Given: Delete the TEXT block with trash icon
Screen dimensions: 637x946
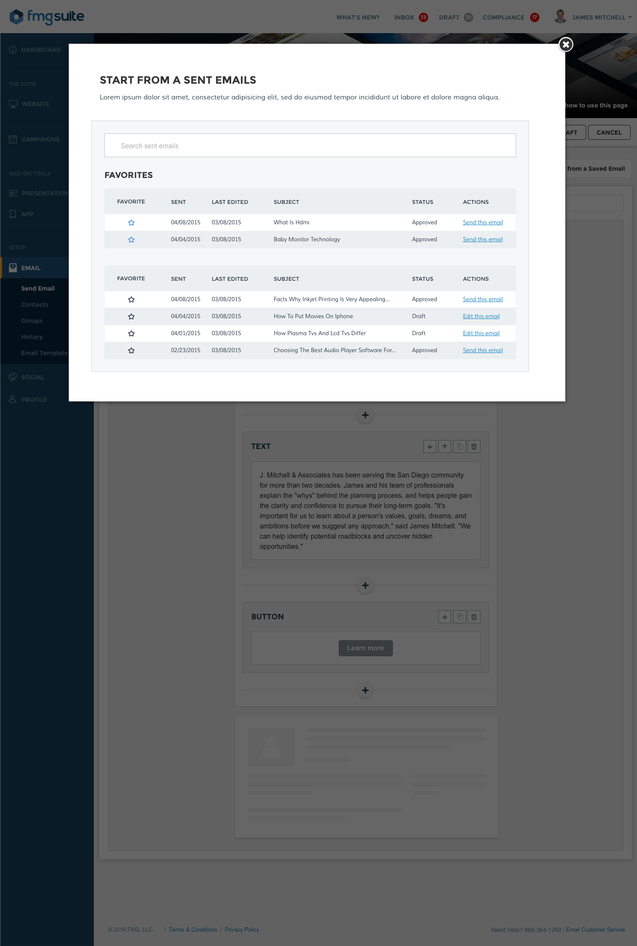Looking at the screenshot, I should pyautogui.click(x=474, y=446).
